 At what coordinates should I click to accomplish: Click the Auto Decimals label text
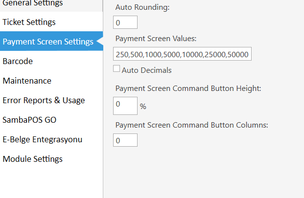(146, 70)
